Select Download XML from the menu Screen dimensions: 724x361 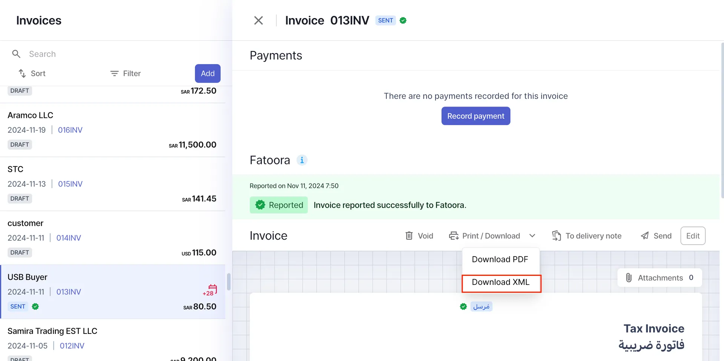(501, 282)
